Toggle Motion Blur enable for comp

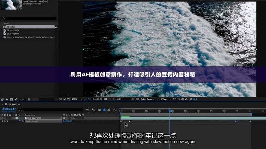(109, 110)
